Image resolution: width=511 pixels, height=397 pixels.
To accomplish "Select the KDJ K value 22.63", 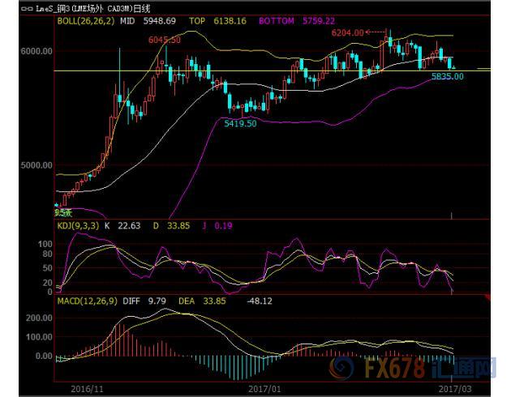I will pos(129,226).
